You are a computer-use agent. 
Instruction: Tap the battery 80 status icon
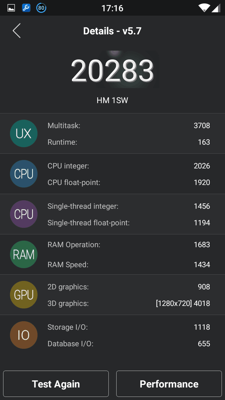pos(41,8)
